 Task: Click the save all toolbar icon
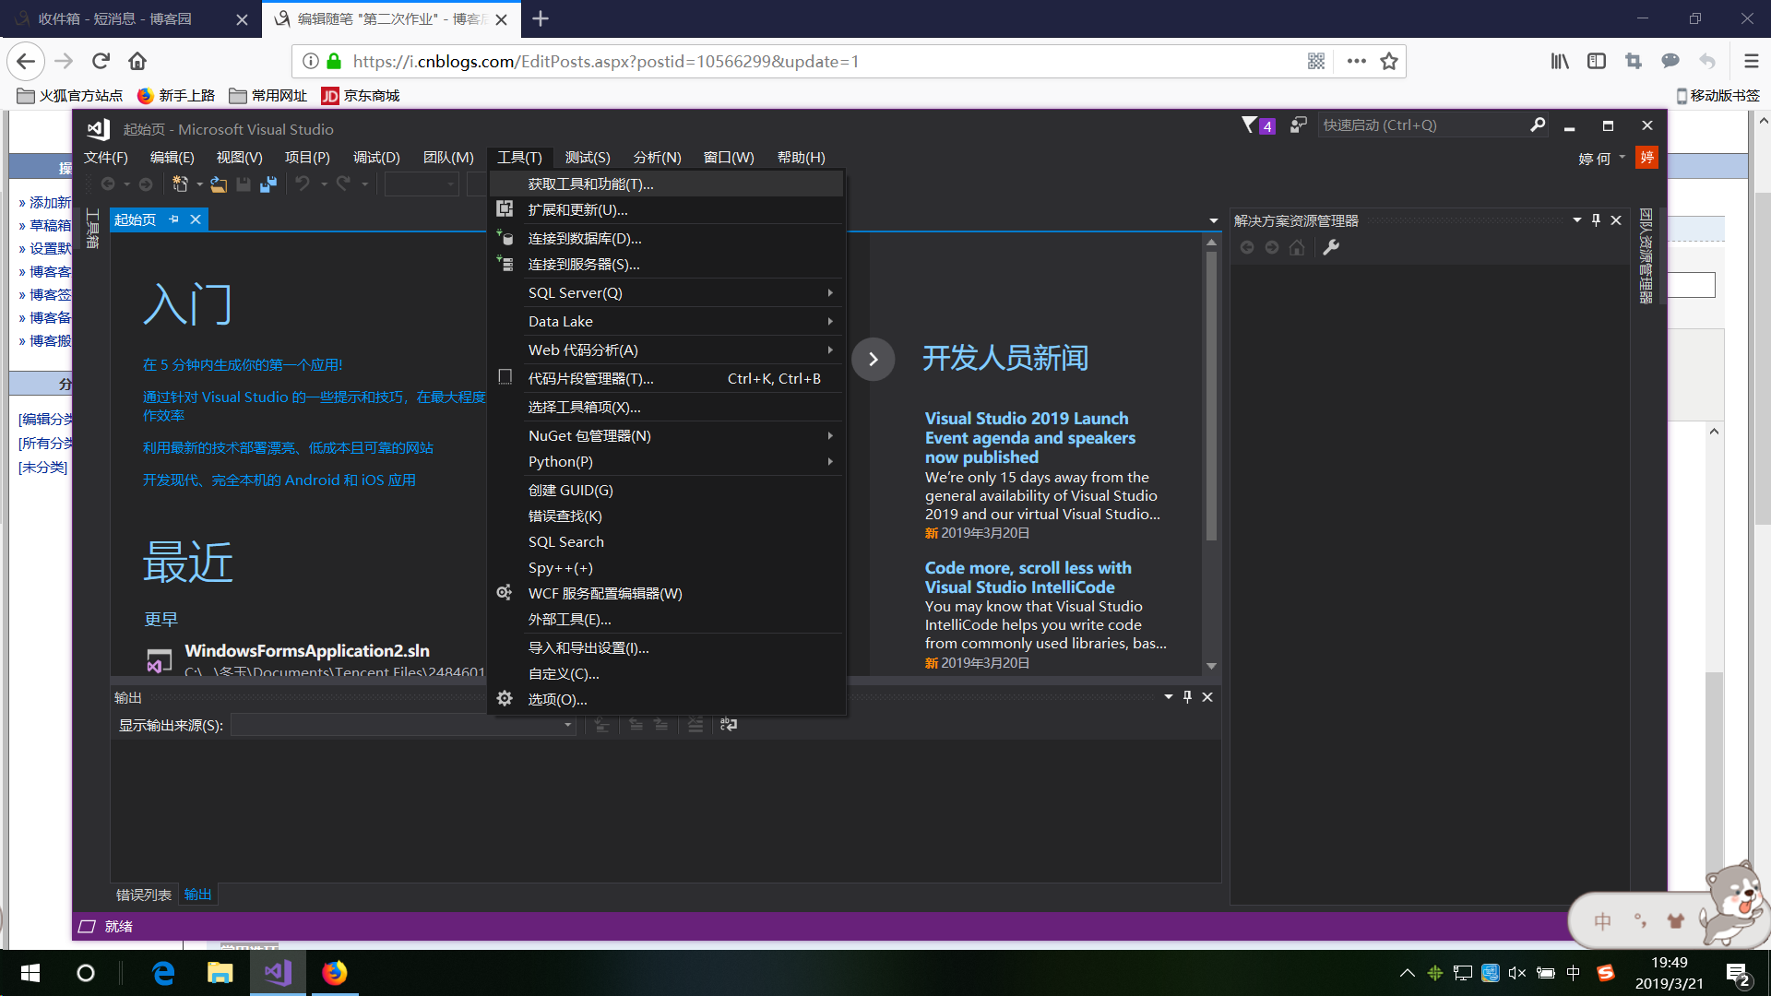pos(268,184)
